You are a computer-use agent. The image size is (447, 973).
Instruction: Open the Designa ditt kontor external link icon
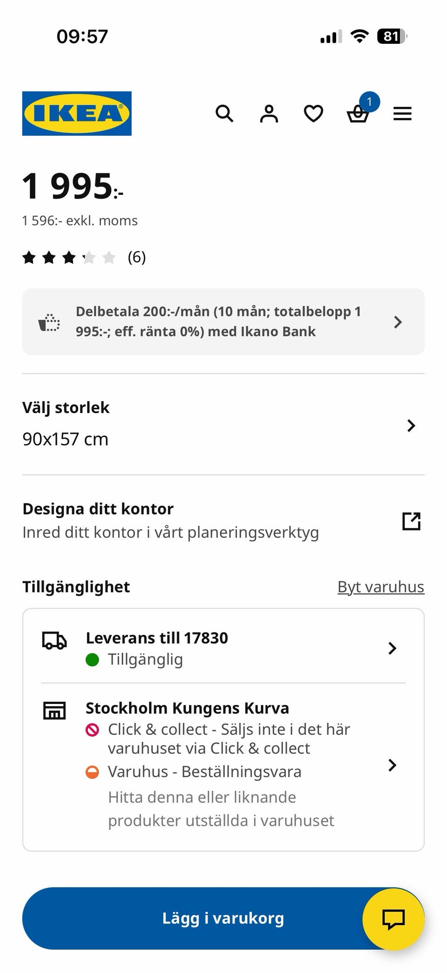pyautogui.click(x=411, y=521)
